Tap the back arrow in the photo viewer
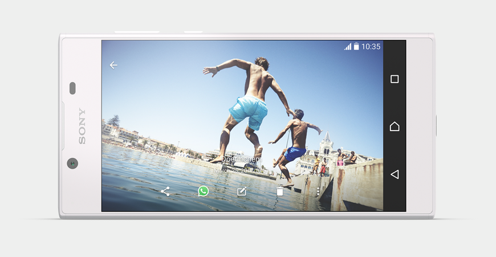 [x=113, y=65]
